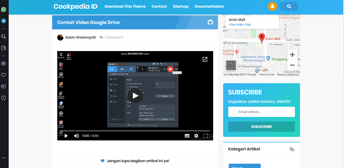344x168 pixels.
Task: Click Report a map error link
Action: click(x=288, y=75)
